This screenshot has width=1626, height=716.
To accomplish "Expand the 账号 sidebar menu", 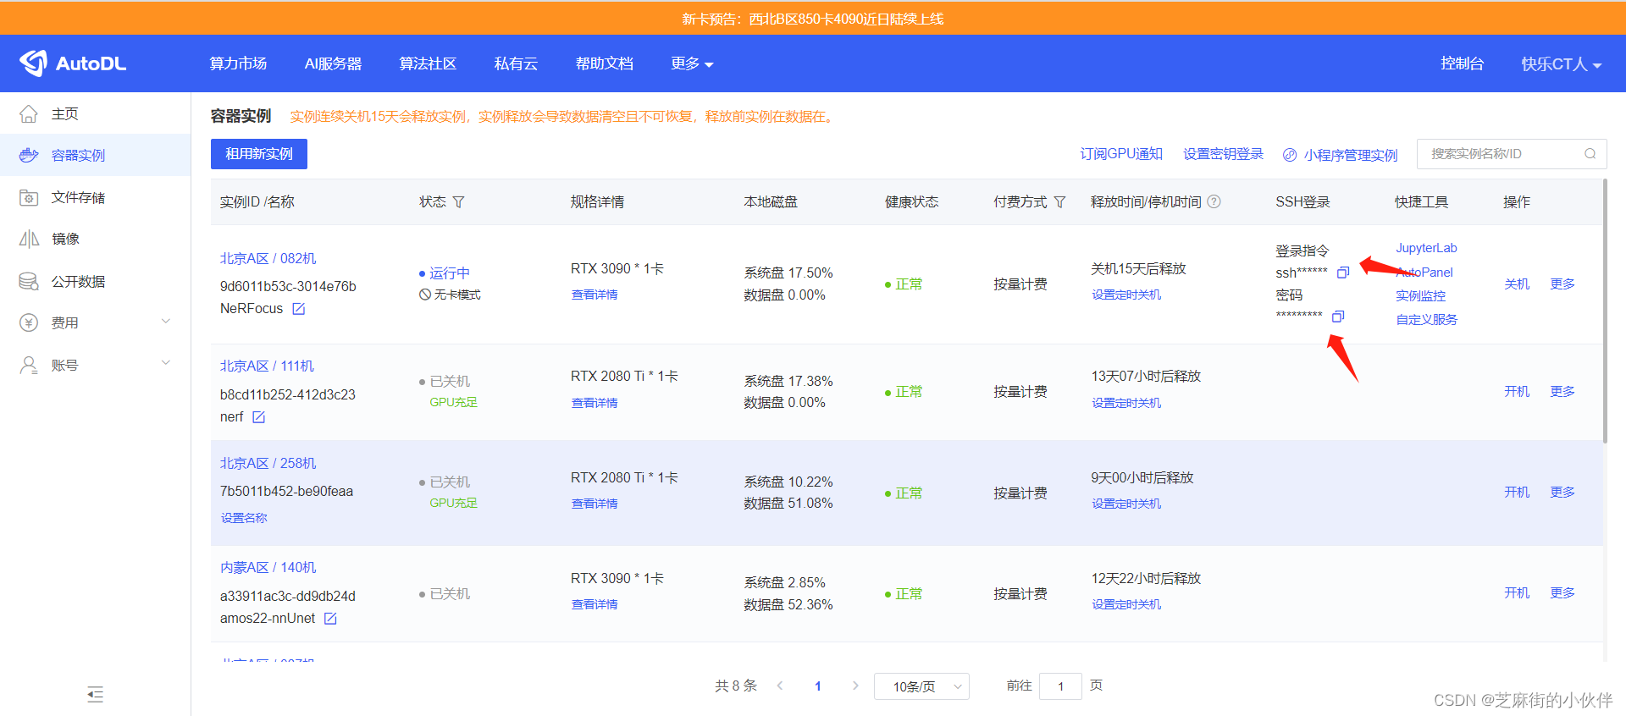I will pos(95,365).
